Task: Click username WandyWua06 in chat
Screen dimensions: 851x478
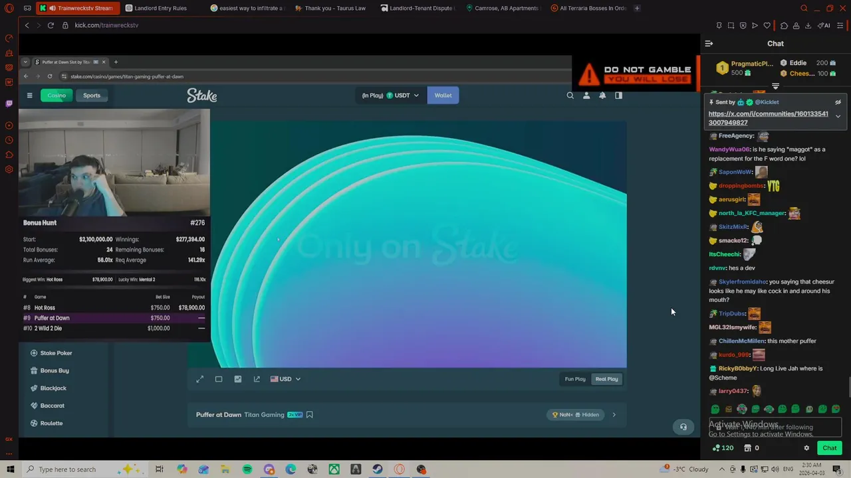Action: pos(728,149)
